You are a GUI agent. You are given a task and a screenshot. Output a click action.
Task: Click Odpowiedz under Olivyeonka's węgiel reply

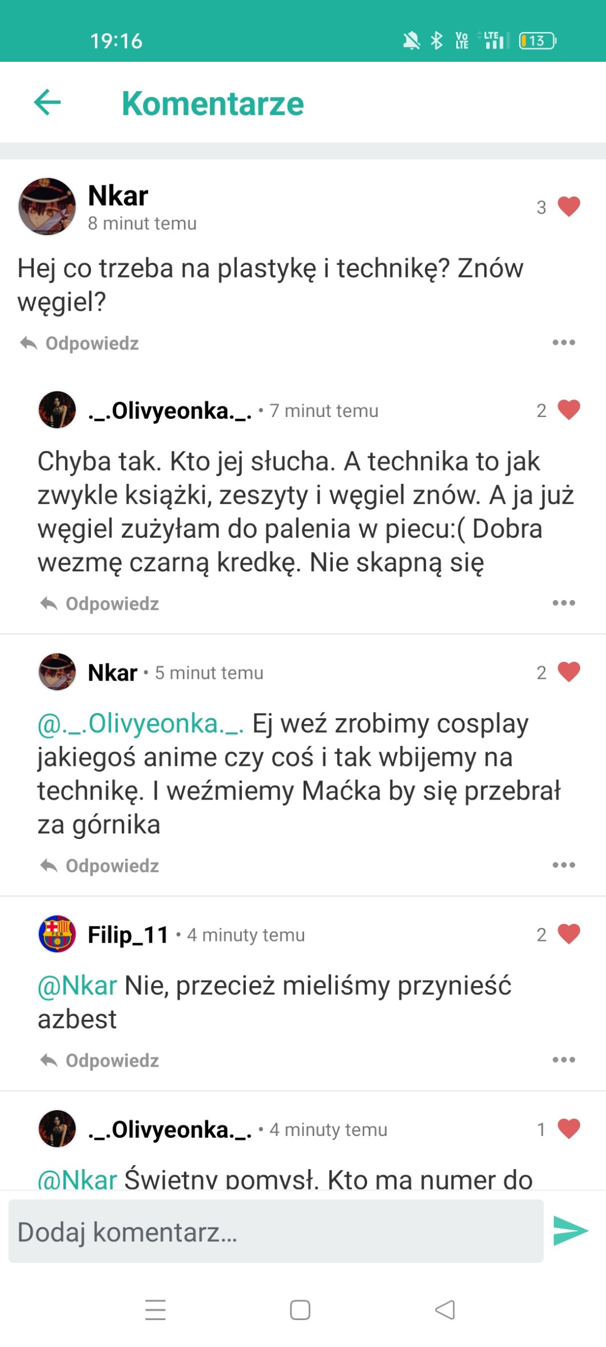point(99,603)
